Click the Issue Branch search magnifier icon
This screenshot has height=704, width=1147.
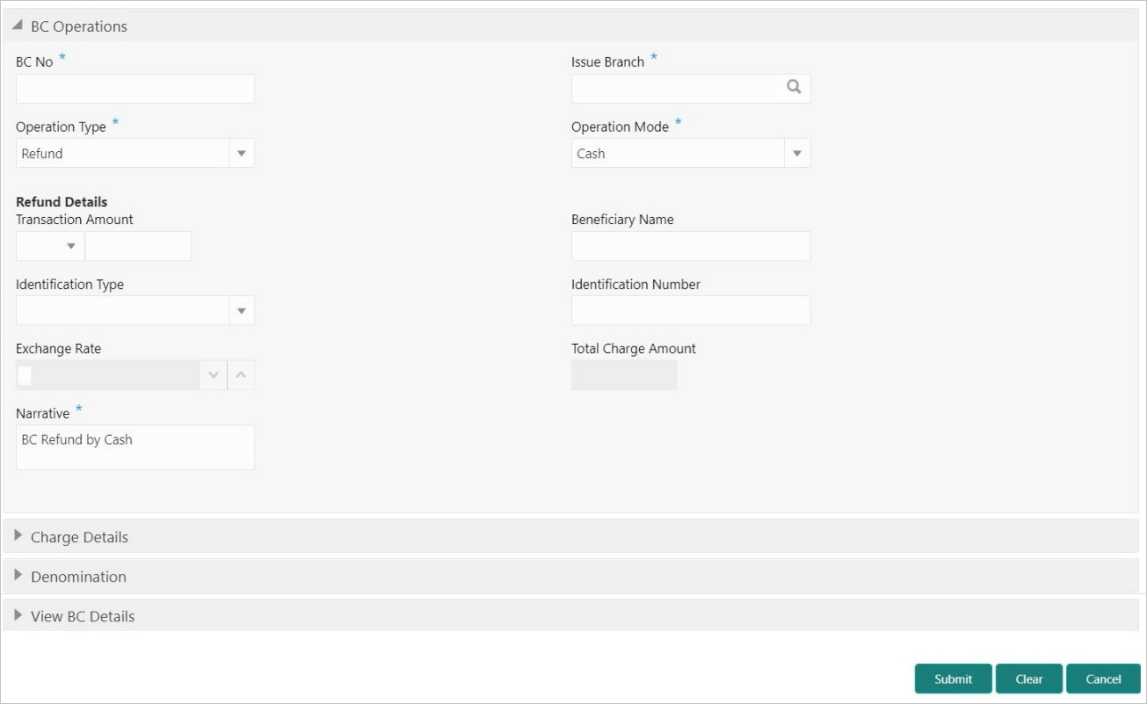tap(794, 88)
